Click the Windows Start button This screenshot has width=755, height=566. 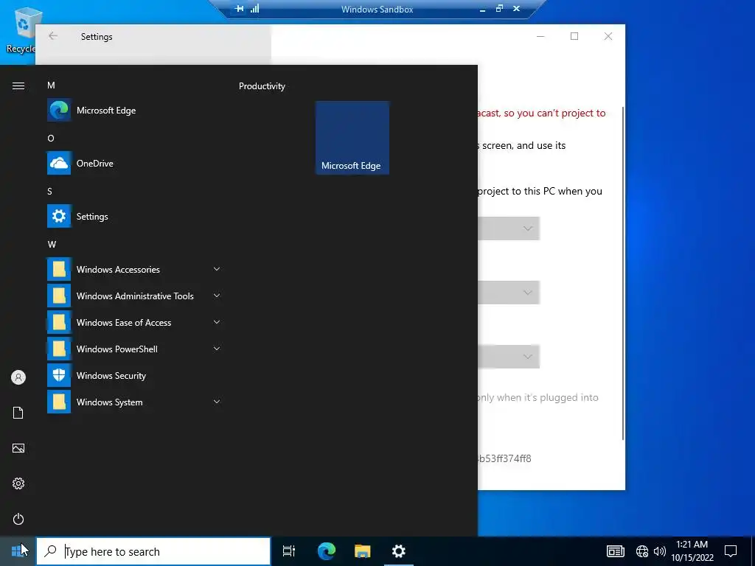[x=18, y=551]
